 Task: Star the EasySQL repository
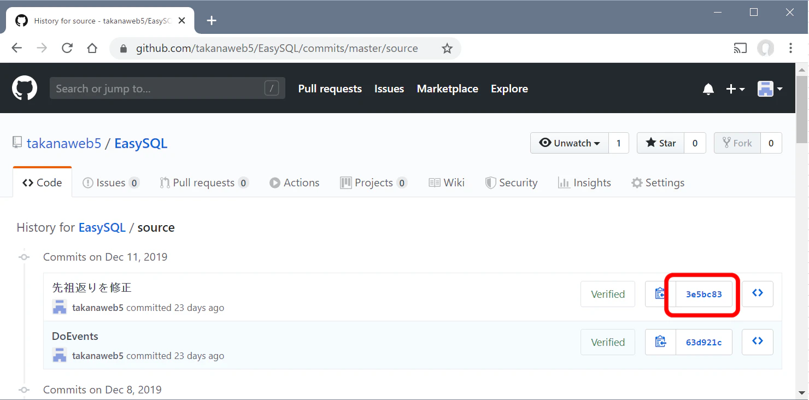pos(661,143)
